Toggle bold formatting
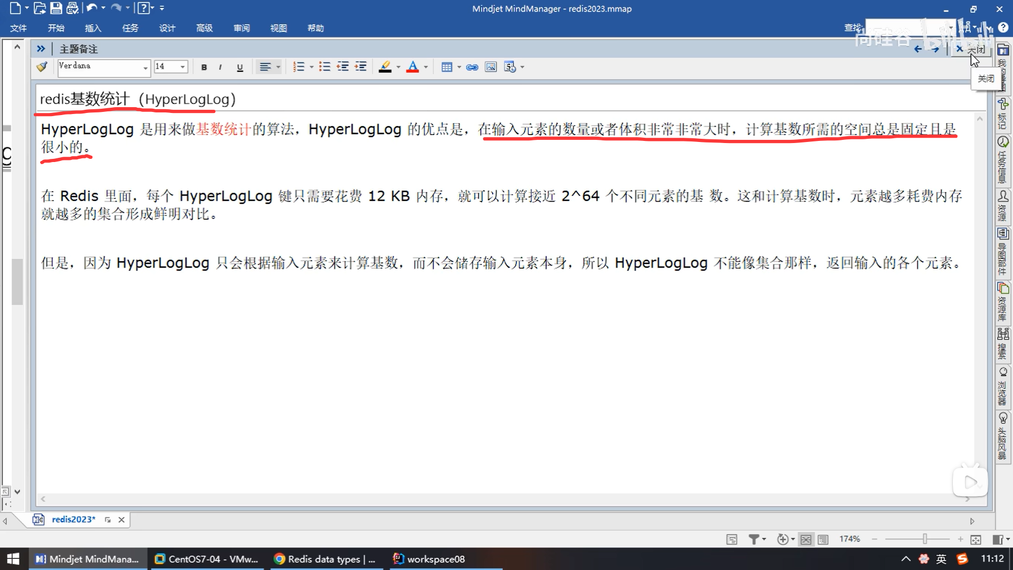Viewport: 1013px width, 570px height. [204, 67]
